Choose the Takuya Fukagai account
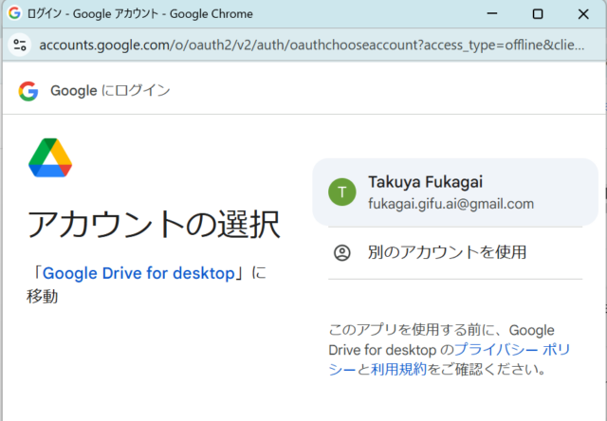The width and height of the screenshot is (607, 421). point(455,192)
